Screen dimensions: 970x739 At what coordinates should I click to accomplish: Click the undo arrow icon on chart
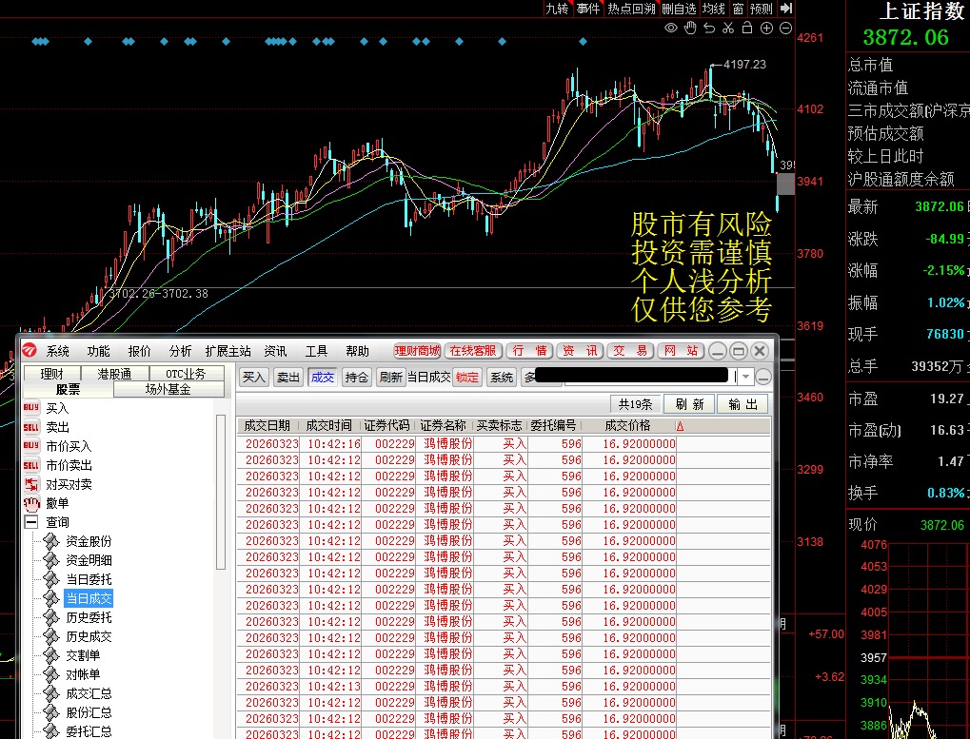pyautogui.click(x=709, y=29)
